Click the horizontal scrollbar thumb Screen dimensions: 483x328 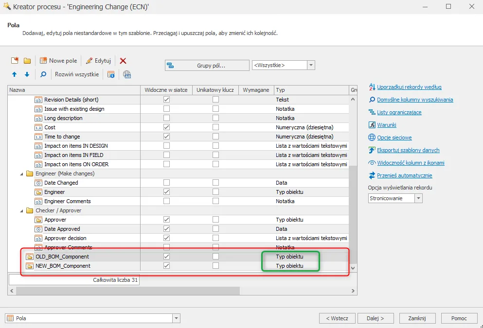click(x=128, y=291)
